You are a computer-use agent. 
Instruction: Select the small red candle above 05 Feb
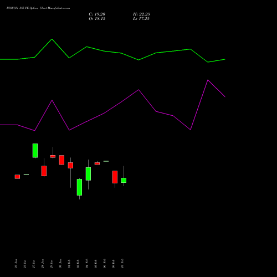pos(97,163)
